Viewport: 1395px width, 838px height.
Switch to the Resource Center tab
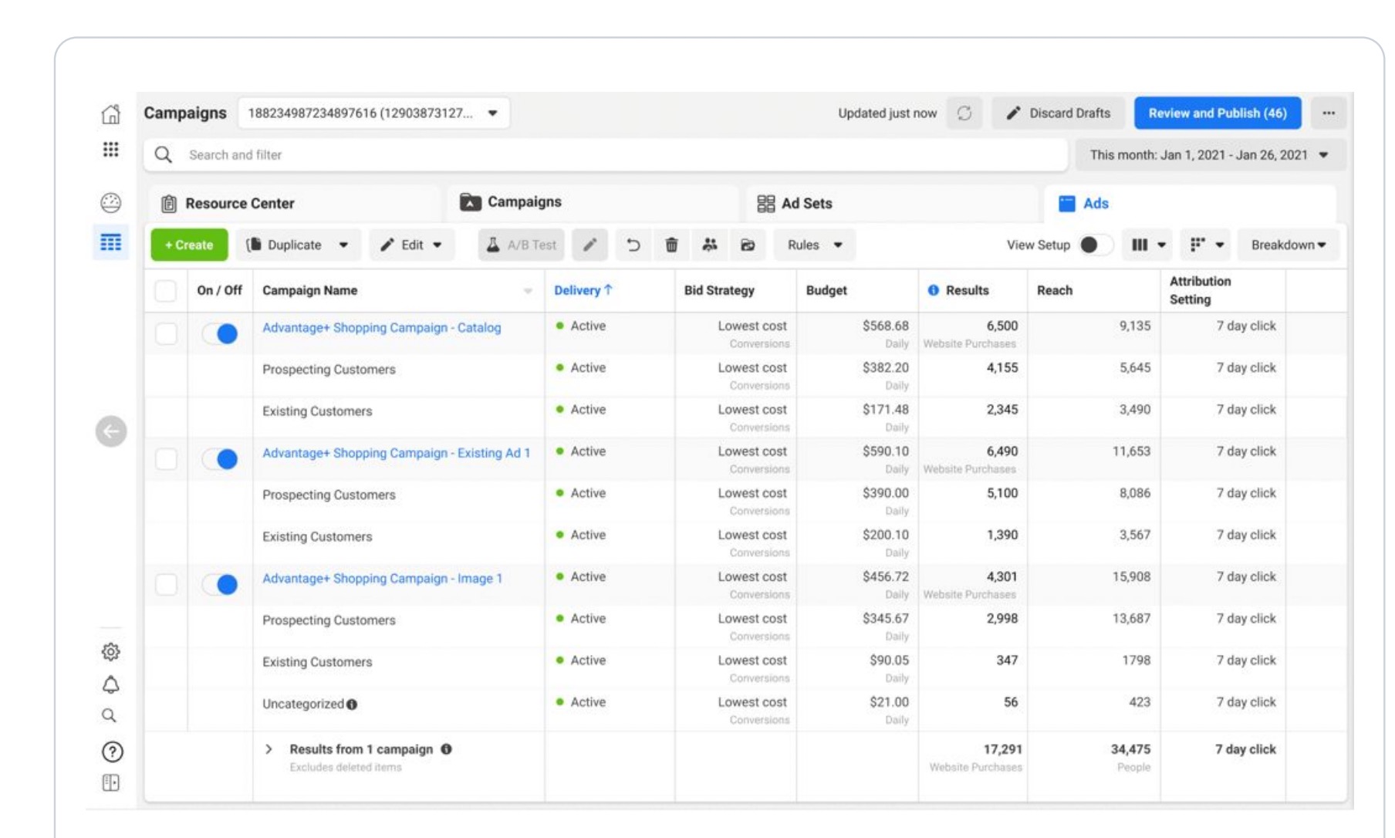pyautogui.click(x=228, y=203)
